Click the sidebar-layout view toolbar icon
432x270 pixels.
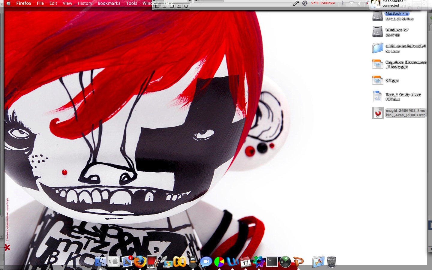click(x=157, y=6)
